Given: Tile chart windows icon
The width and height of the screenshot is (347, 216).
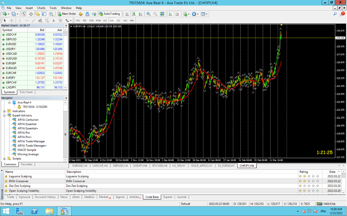Looking at the screenshot, I should [162, 14].
